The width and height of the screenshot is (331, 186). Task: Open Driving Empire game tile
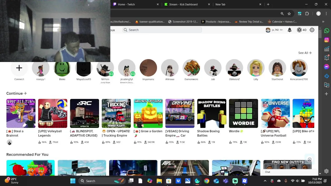point(180,113)
